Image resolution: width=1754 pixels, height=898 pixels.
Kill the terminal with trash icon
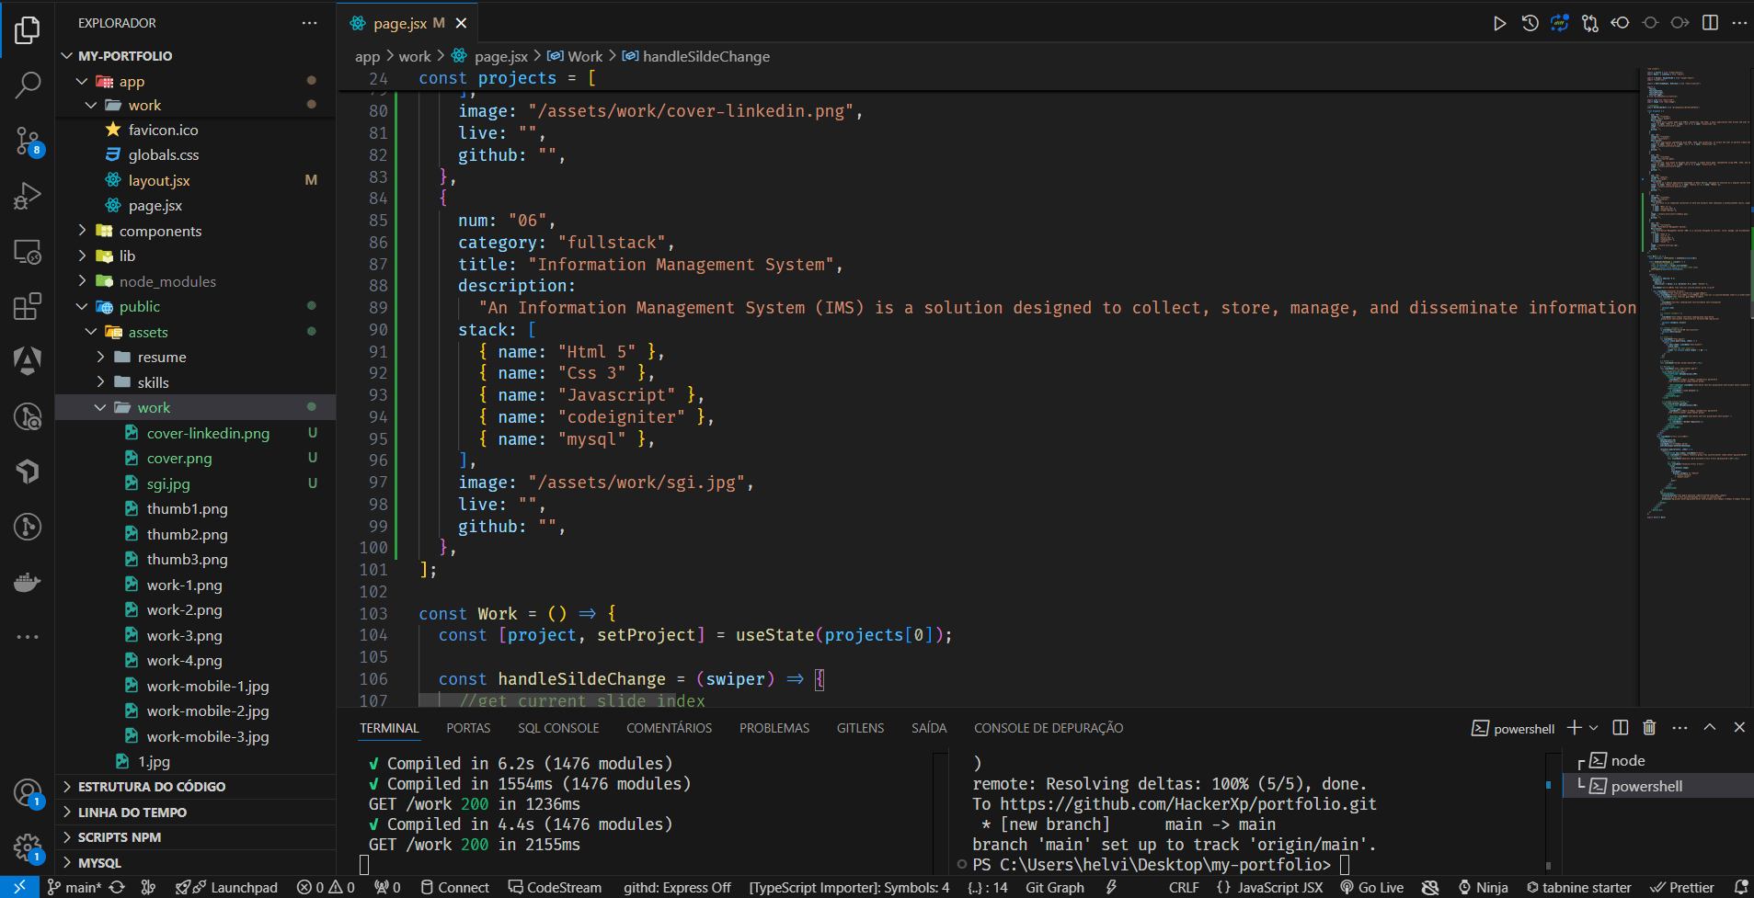(x=1649, y=728)
